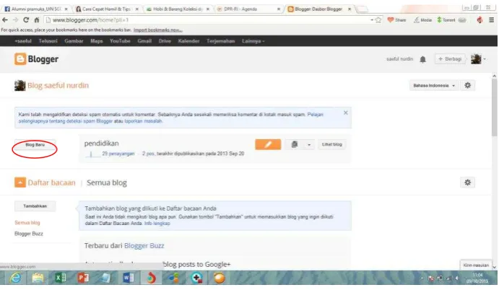The width and height of the screenshot is (499, 290).
Task: Switch to the DPR-RI Agenda tab
Action: (x=248, y=9)
